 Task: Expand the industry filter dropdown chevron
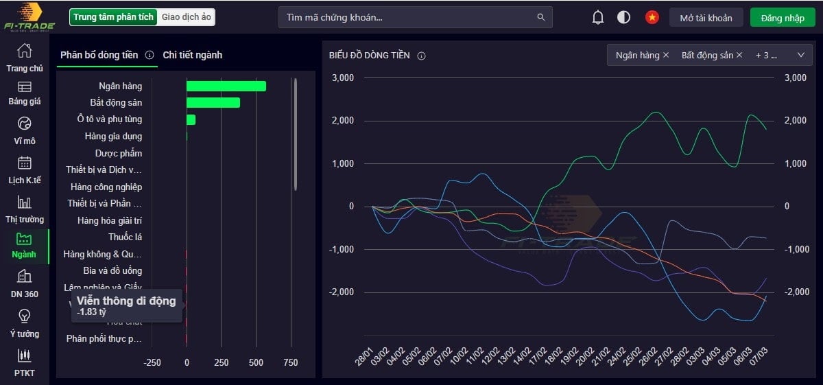(x=800, y=55)
